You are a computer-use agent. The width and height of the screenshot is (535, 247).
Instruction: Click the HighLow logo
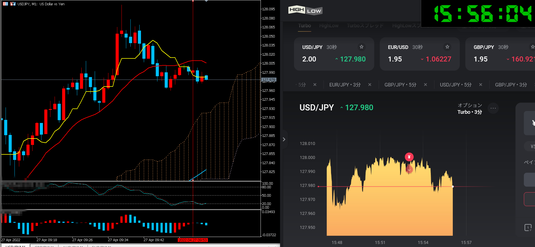tap(305, 10)
